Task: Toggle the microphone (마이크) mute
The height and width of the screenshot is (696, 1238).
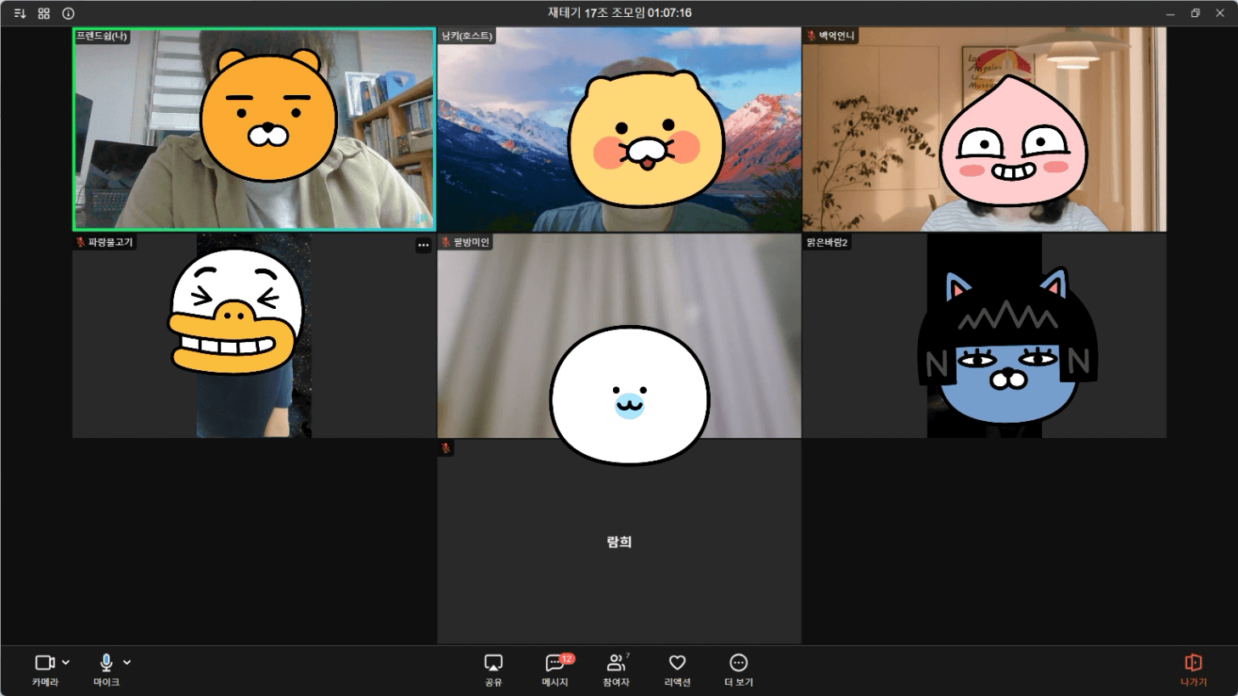Action: (106, 668)
